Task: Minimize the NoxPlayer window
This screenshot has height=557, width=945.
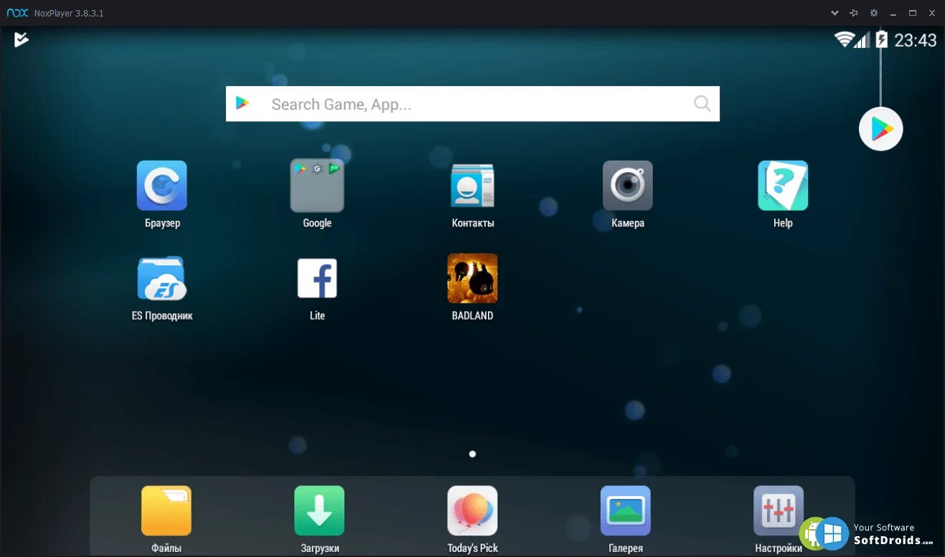Action: coord(893,13)
